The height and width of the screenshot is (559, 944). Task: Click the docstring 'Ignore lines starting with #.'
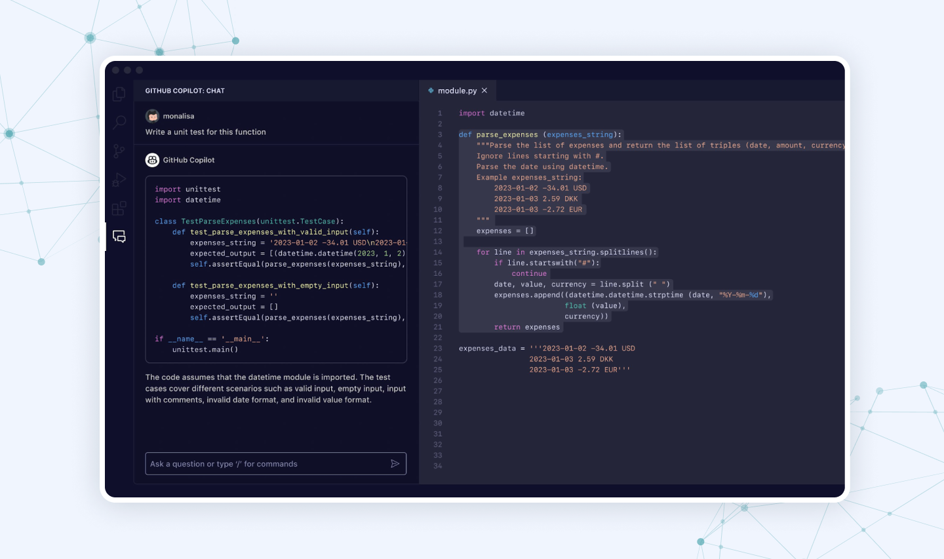tap(540, 156)
